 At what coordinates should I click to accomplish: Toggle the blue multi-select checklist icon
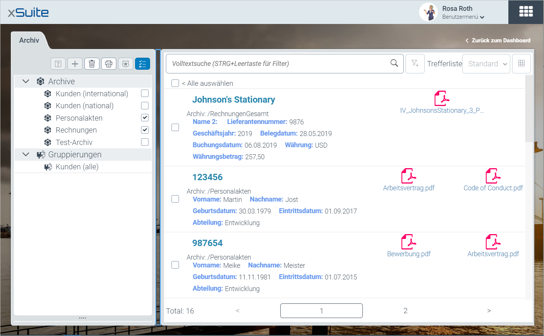143,64
